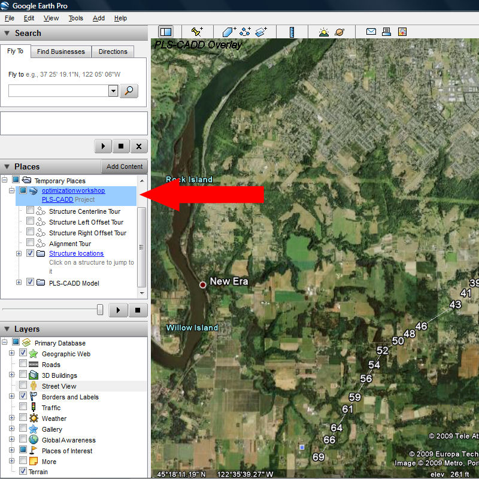Enable the Roads layer checkbox
The height and width of the screenshot is (479, 479).
tap(23, 363)
